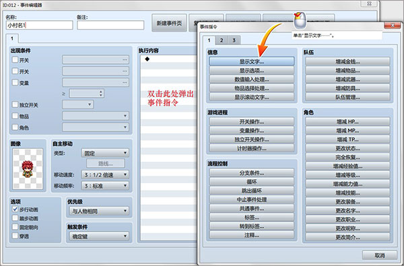Click the 增减 TP... button
Viewport: 404px width, 266px height.
point(347,139)
